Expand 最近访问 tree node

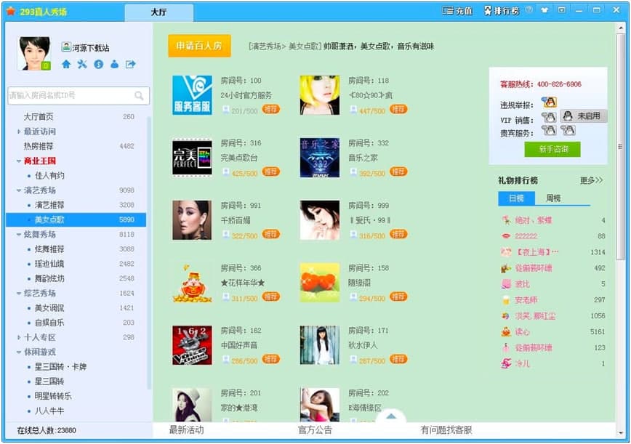pyautogui.click(x=18, y=132)
